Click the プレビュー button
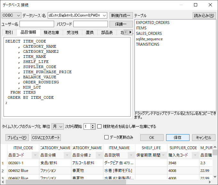 [17, 138]
